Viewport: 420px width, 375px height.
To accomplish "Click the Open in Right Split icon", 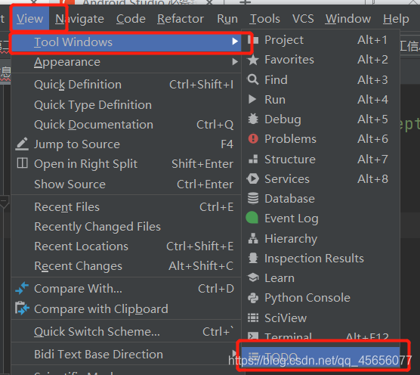I will 22,163.
